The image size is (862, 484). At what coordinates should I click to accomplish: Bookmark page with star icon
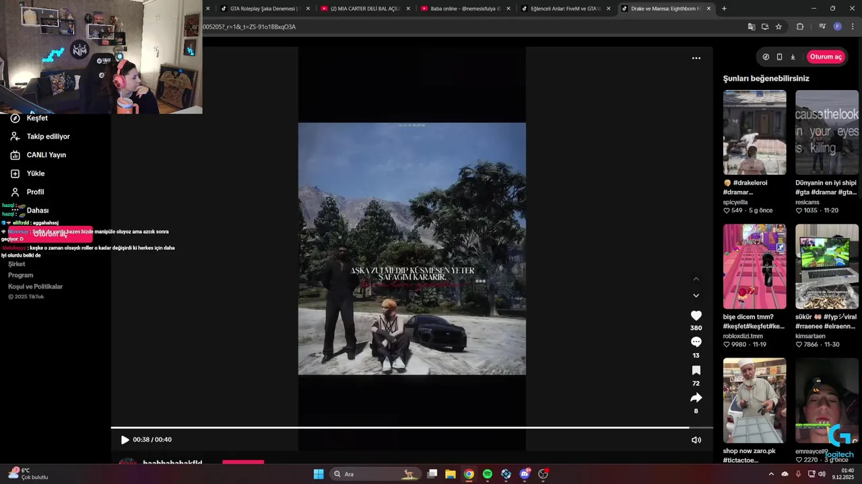(778, 27)
